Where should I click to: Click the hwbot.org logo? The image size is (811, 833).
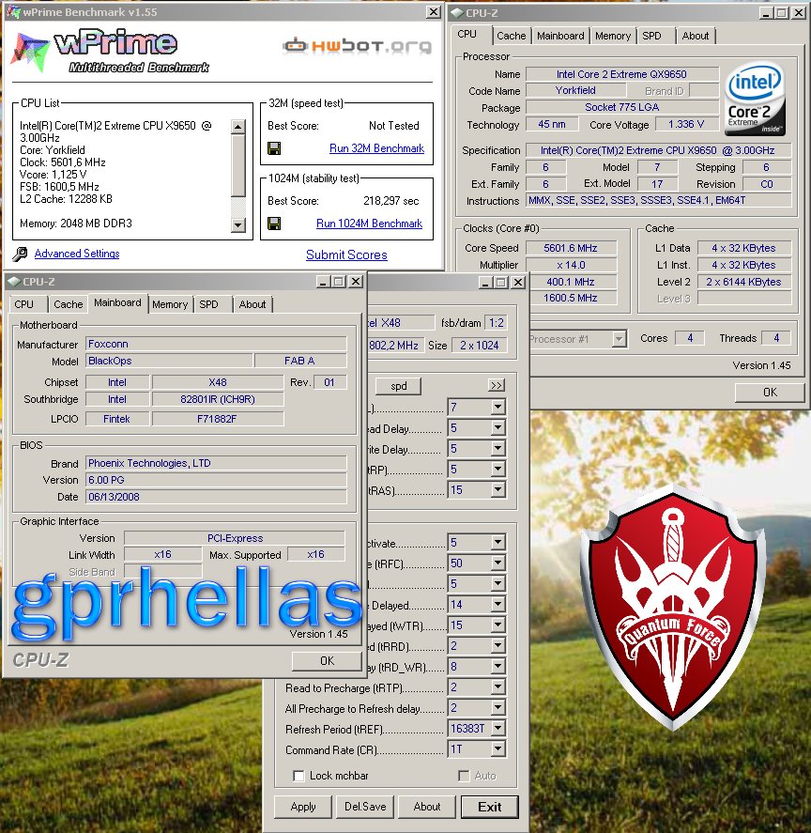(357, 47)
